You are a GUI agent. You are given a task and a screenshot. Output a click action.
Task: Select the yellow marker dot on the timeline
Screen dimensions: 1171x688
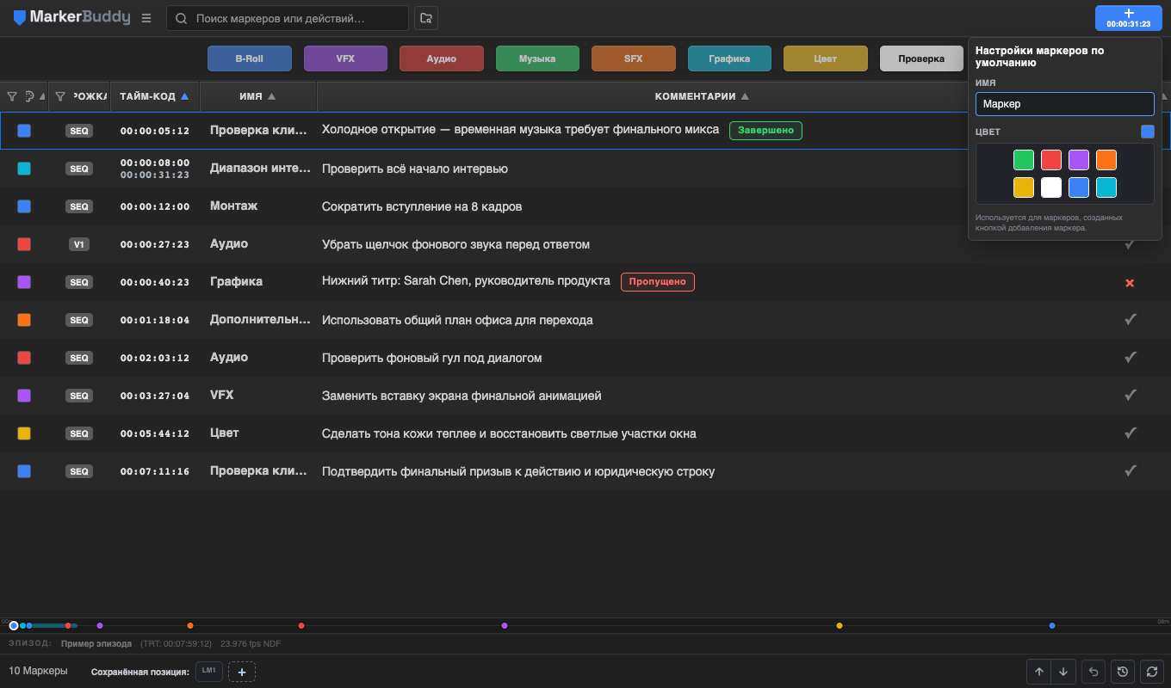point(840,625)
